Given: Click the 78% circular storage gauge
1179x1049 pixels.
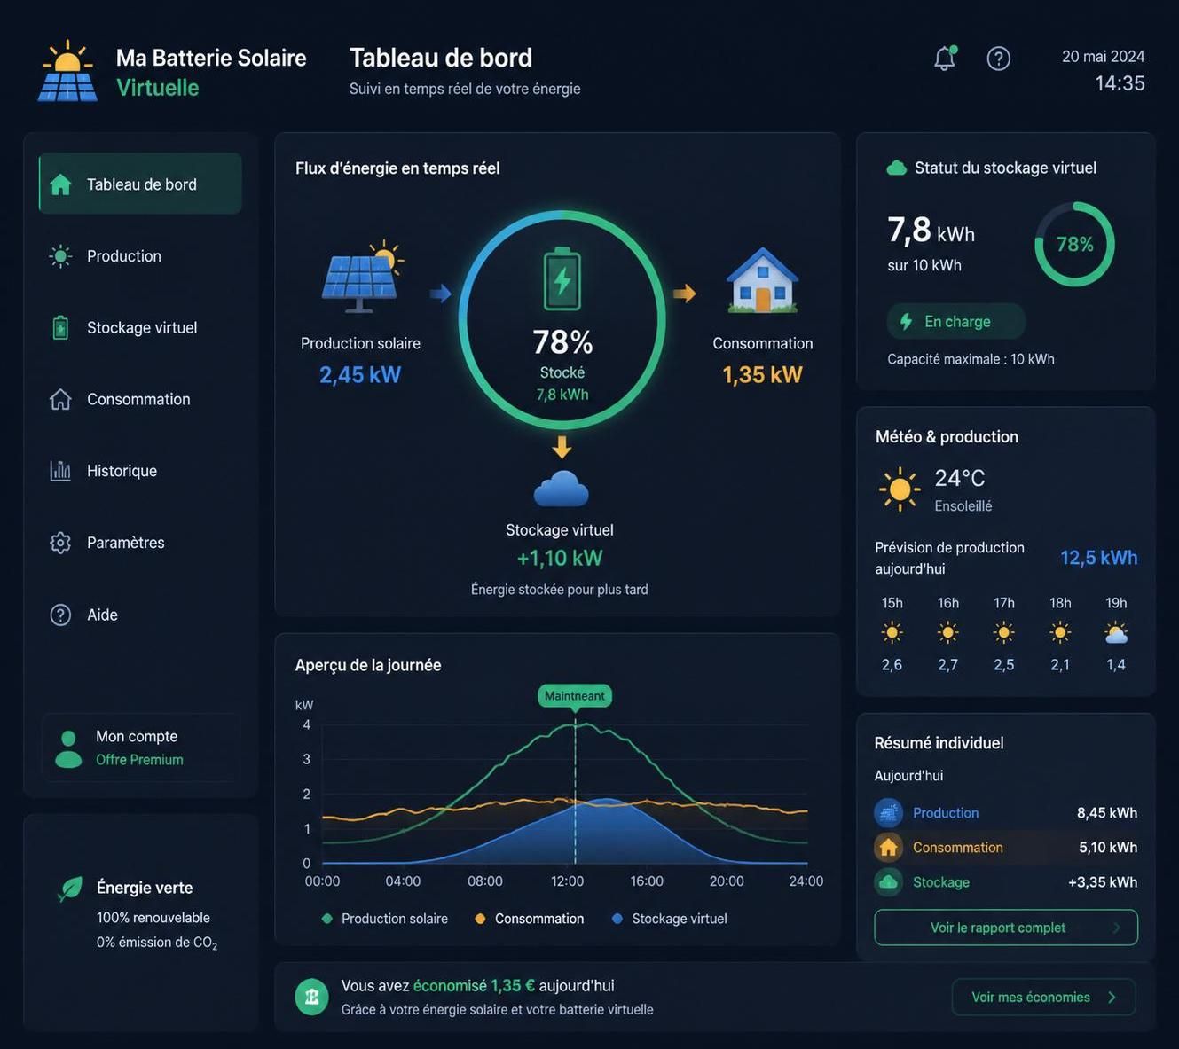Looking at the screenshot, I should click(x=1074, y=244).
